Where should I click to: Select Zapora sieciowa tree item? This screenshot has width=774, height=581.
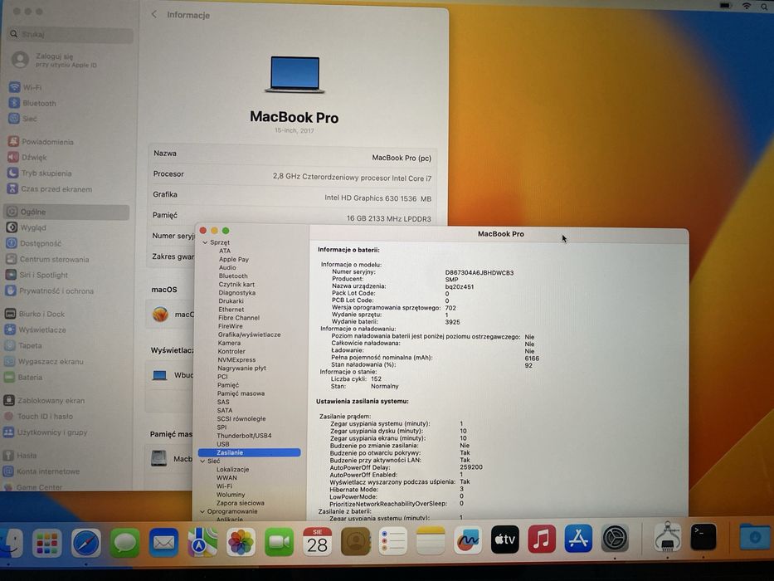click(241, 503)
